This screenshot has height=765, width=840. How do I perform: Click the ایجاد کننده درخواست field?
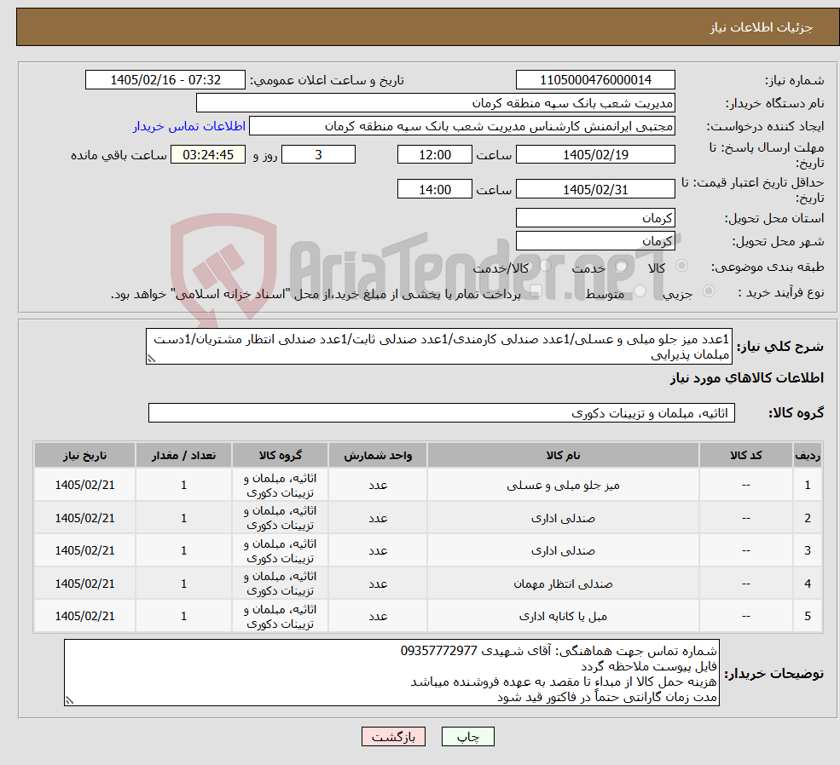[x=461, y=126]
